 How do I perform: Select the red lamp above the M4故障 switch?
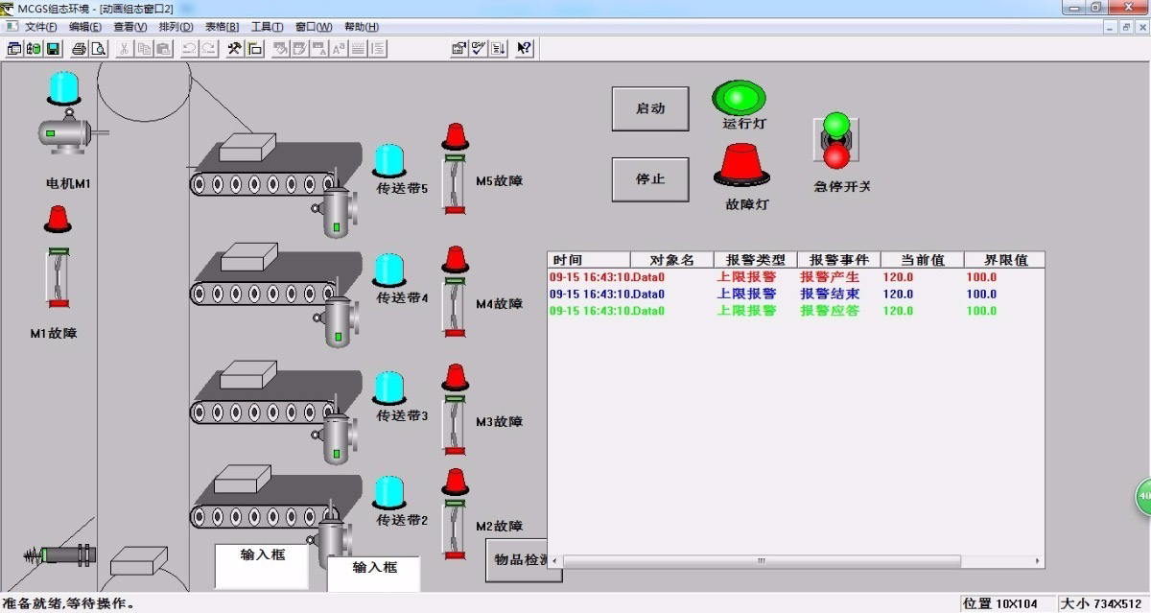[x=456, y=259]
